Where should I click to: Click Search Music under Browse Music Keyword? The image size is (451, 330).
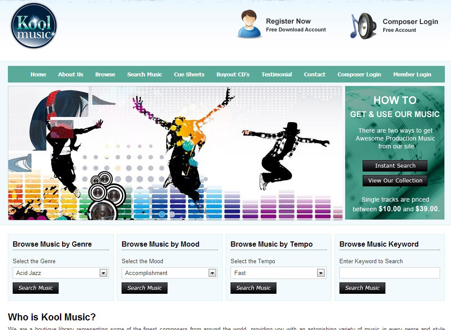(x=362, y=288)
